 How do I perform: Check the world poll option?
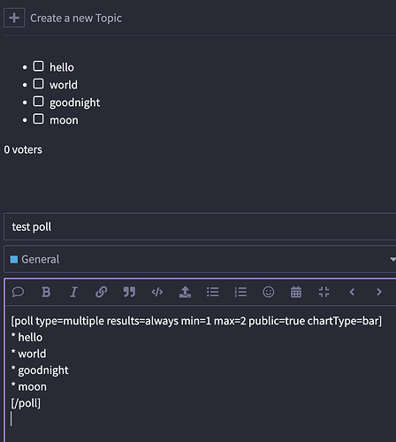pos(38,84)
